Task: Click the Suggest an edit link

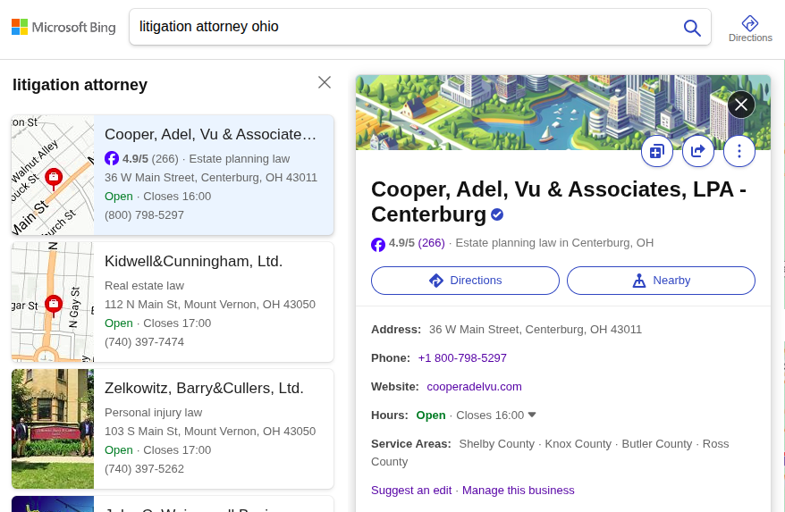Action: pyautogui.click(x=411, y=490)
